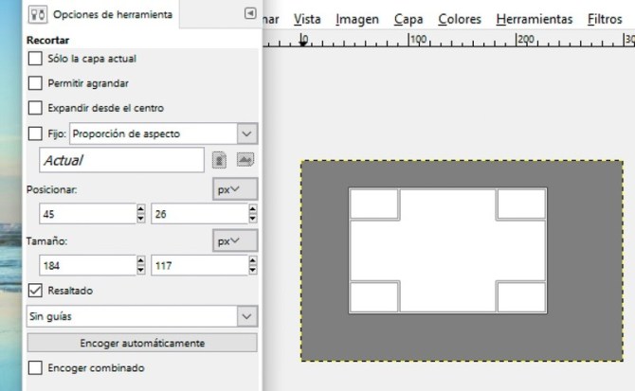
Task: Uncheck the 'Resaltado' checkbox
Action: coord(36,291)
